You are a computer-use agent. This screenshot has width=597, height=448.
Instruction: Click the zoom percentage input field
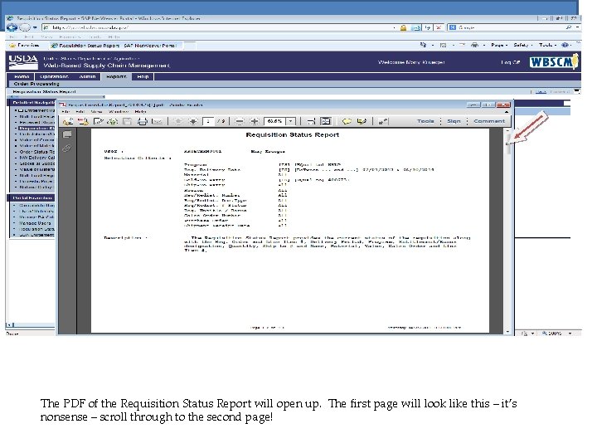point(275,121)
